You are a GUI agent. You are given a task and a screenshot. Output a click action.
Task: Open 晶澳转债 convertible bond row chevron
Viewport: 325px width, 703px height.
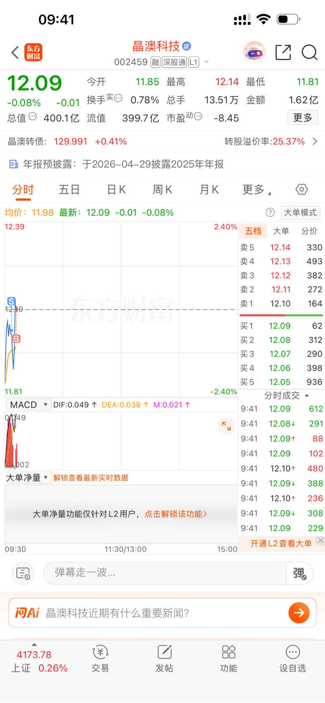pos(315,142)
